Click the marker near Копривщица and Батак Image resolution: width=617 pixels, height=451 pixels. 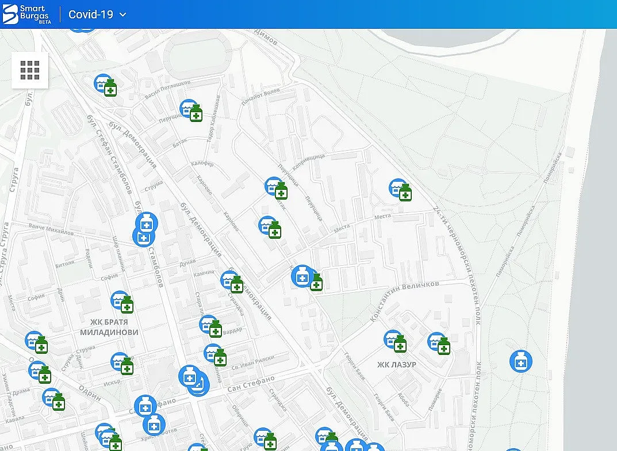point(275,187)
